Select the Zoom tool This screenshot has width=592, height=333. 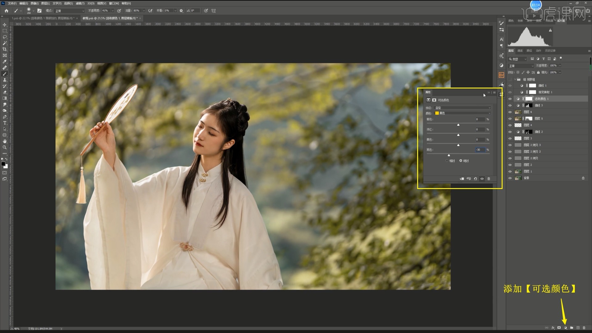pos(5,147)
